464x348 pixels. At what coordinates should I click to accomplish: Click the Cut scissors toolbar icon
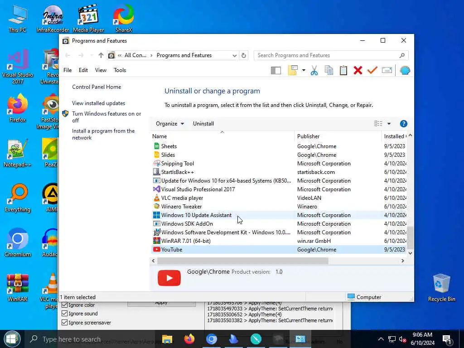[x=314, y=70]
